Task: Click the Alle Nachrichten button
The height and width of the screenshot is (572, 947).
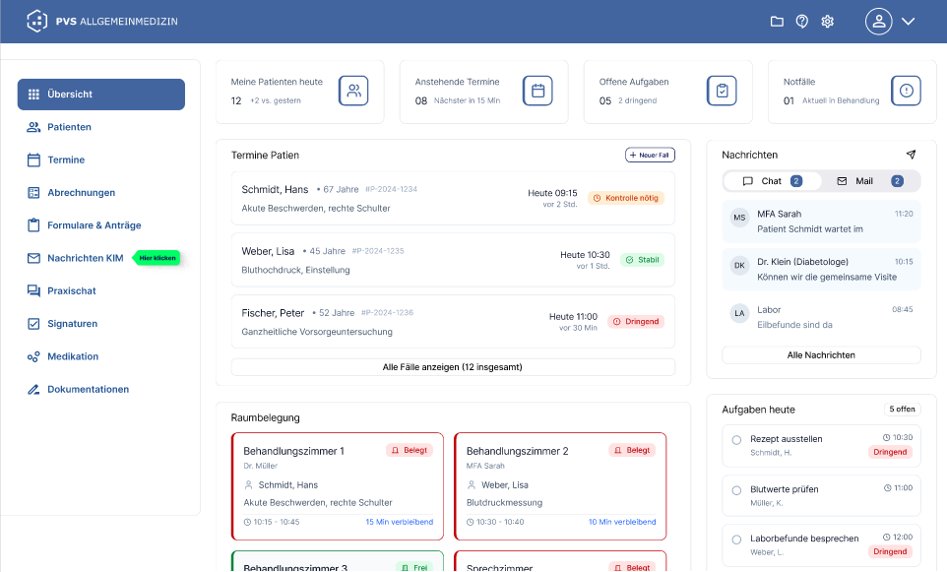Action: pyautogui.click(x=821, y=355)
